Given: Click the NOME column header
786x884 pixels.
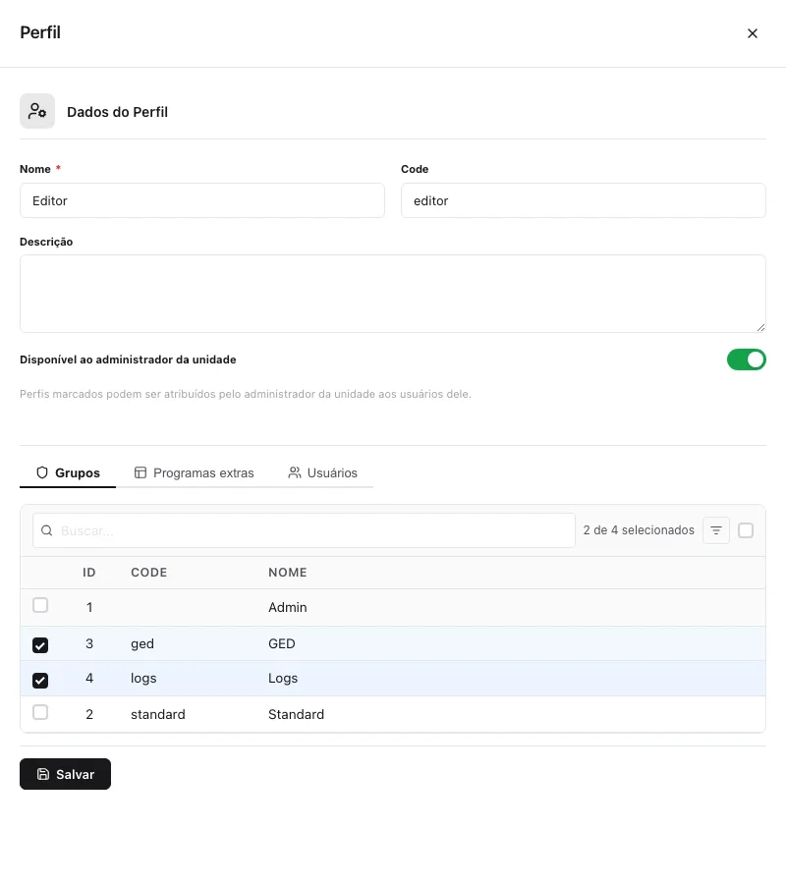Looking at the screenshot, I should pos(288,573).
